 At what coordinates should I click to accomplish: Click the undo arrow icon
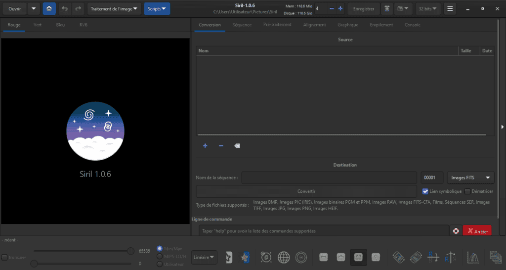point(65,9)
